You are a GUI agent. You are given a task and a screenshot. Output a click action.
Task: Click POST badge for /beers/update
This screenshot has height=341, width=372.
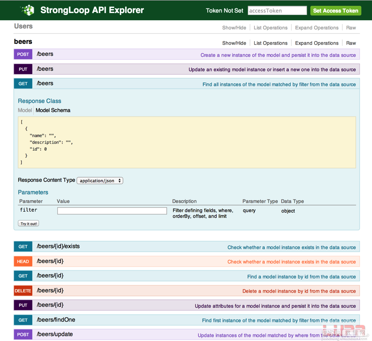[x=23, y=335]
